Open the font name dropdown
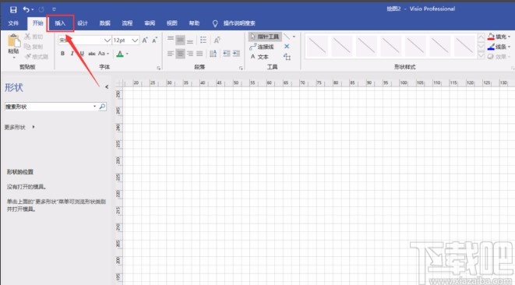 (x=107, y=40)
